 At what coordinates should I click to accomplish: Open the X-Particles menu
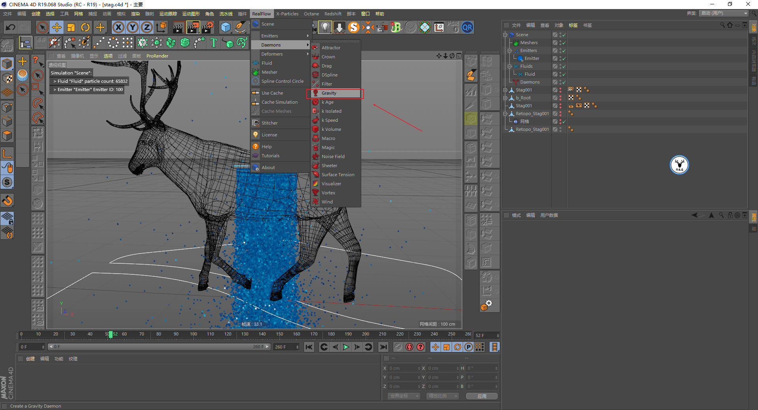(287, 14)
